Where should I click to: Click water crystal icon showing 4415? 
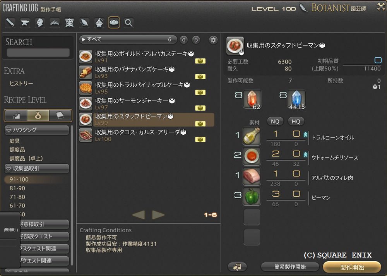(297, 99)
